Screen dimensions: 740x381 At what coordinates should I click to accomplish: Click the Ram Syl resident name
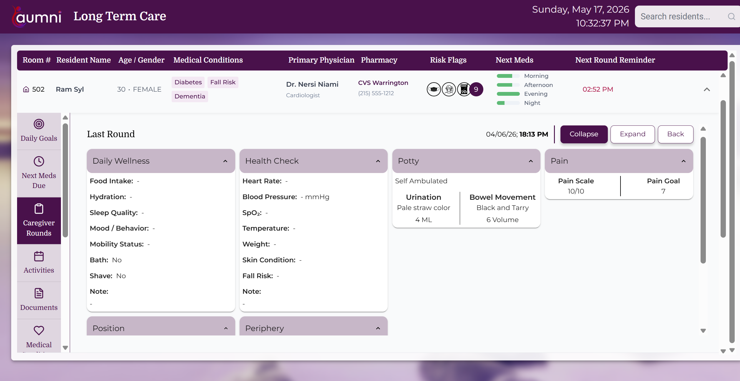pos(70,89)
